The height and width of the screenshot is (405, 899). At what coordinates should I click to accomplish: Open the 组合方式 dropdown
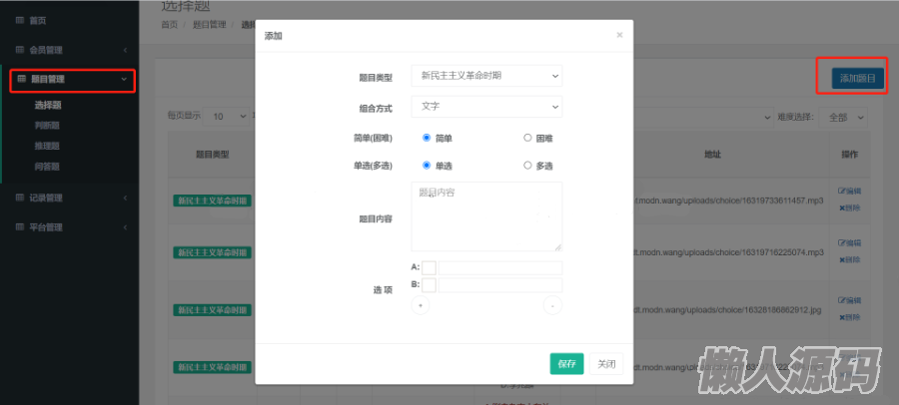[486, 106]
